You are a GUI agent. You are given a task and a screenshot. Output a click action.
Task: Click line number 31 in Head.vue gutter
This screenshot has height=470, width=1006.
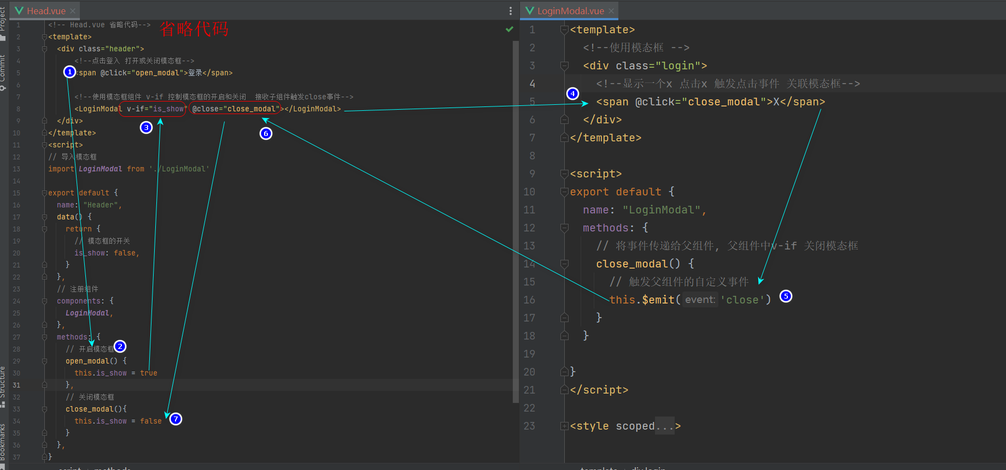16,385
